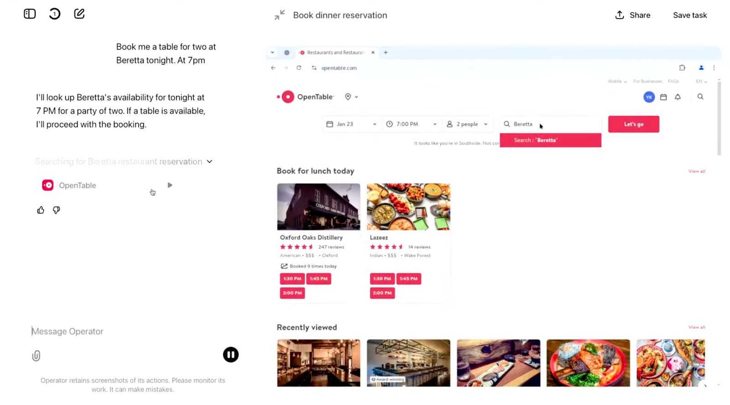
Task: Toggle the sidebar panel
Action: [29, 14]
